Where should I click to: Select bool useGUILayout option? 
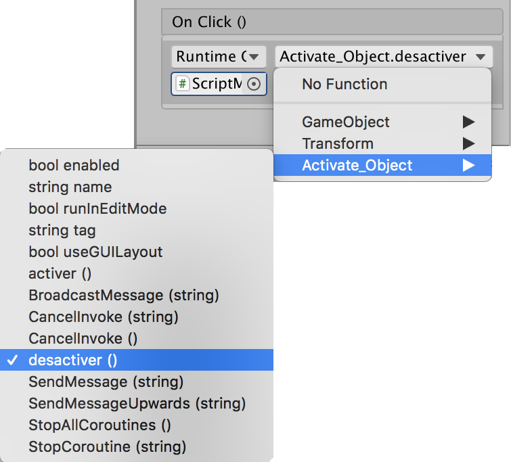(x=95, y=252)
